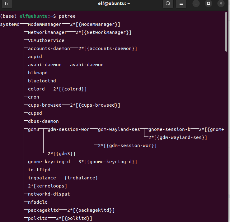Click '2*[{polkitd}]' thread entry
Viewport: 230px width, 222px height.
pos(74,218)
